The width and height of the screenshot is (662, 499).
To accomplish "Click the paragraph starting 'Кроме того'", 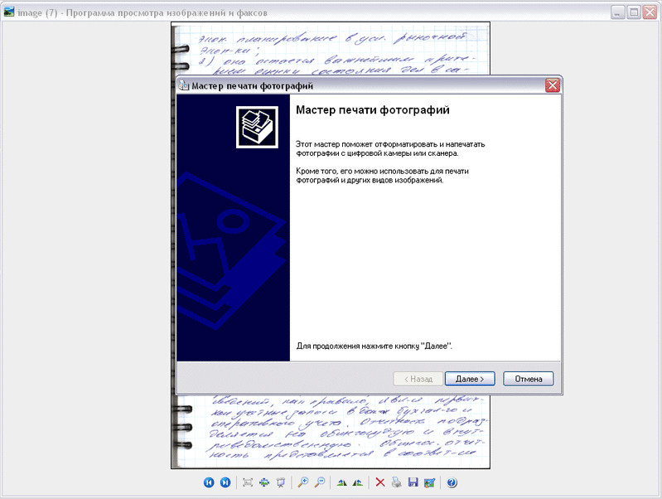I will tap(382, 176).
